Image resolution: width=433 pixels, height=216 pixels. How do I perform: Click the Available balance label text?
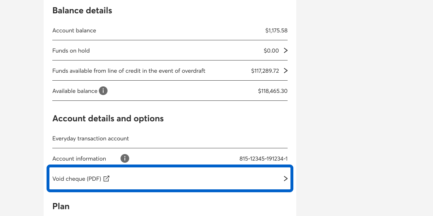[75, 91]
